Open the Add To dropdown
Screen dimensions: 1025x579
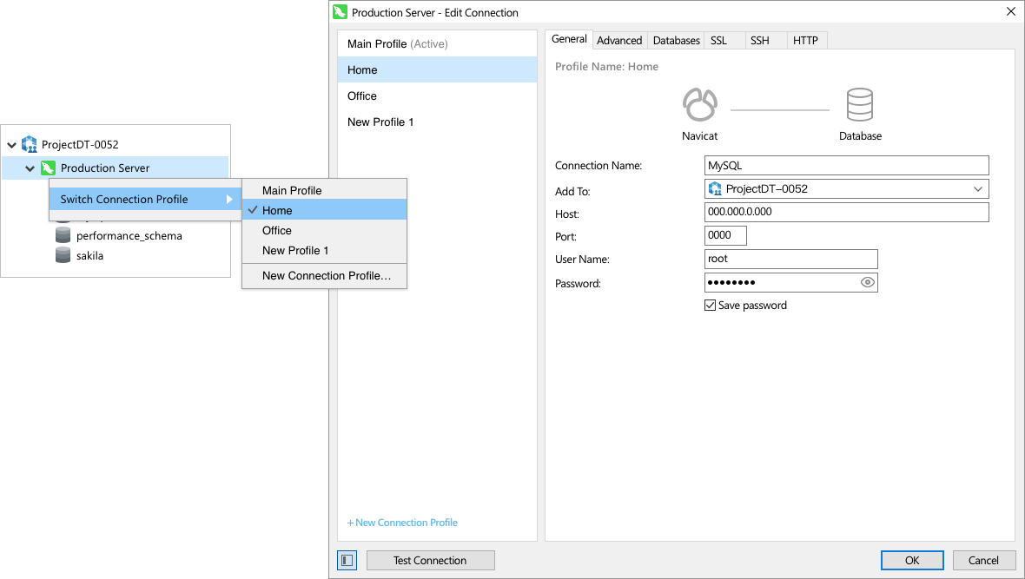(x=978, y=189)
